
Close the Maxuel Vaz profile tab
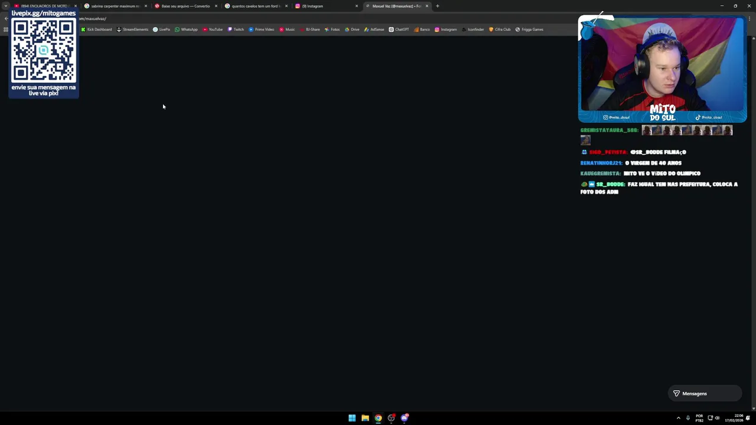[x=427, y=6]
